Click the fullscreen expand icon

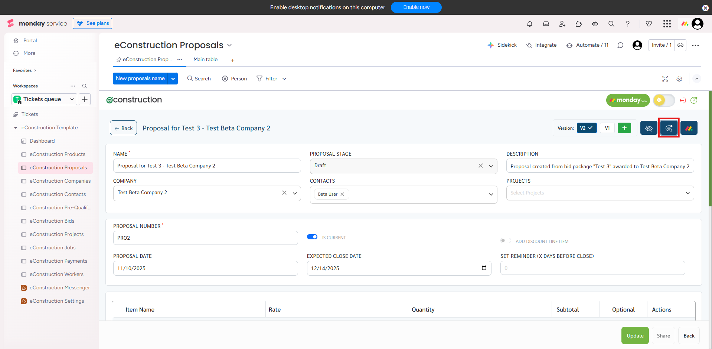coord(665,79)
